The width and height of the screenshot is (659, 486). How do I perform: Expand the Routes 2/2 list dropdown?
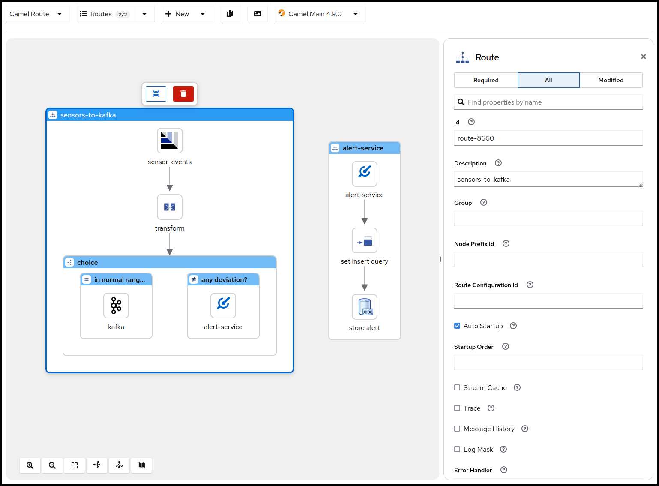coord(144,14)
